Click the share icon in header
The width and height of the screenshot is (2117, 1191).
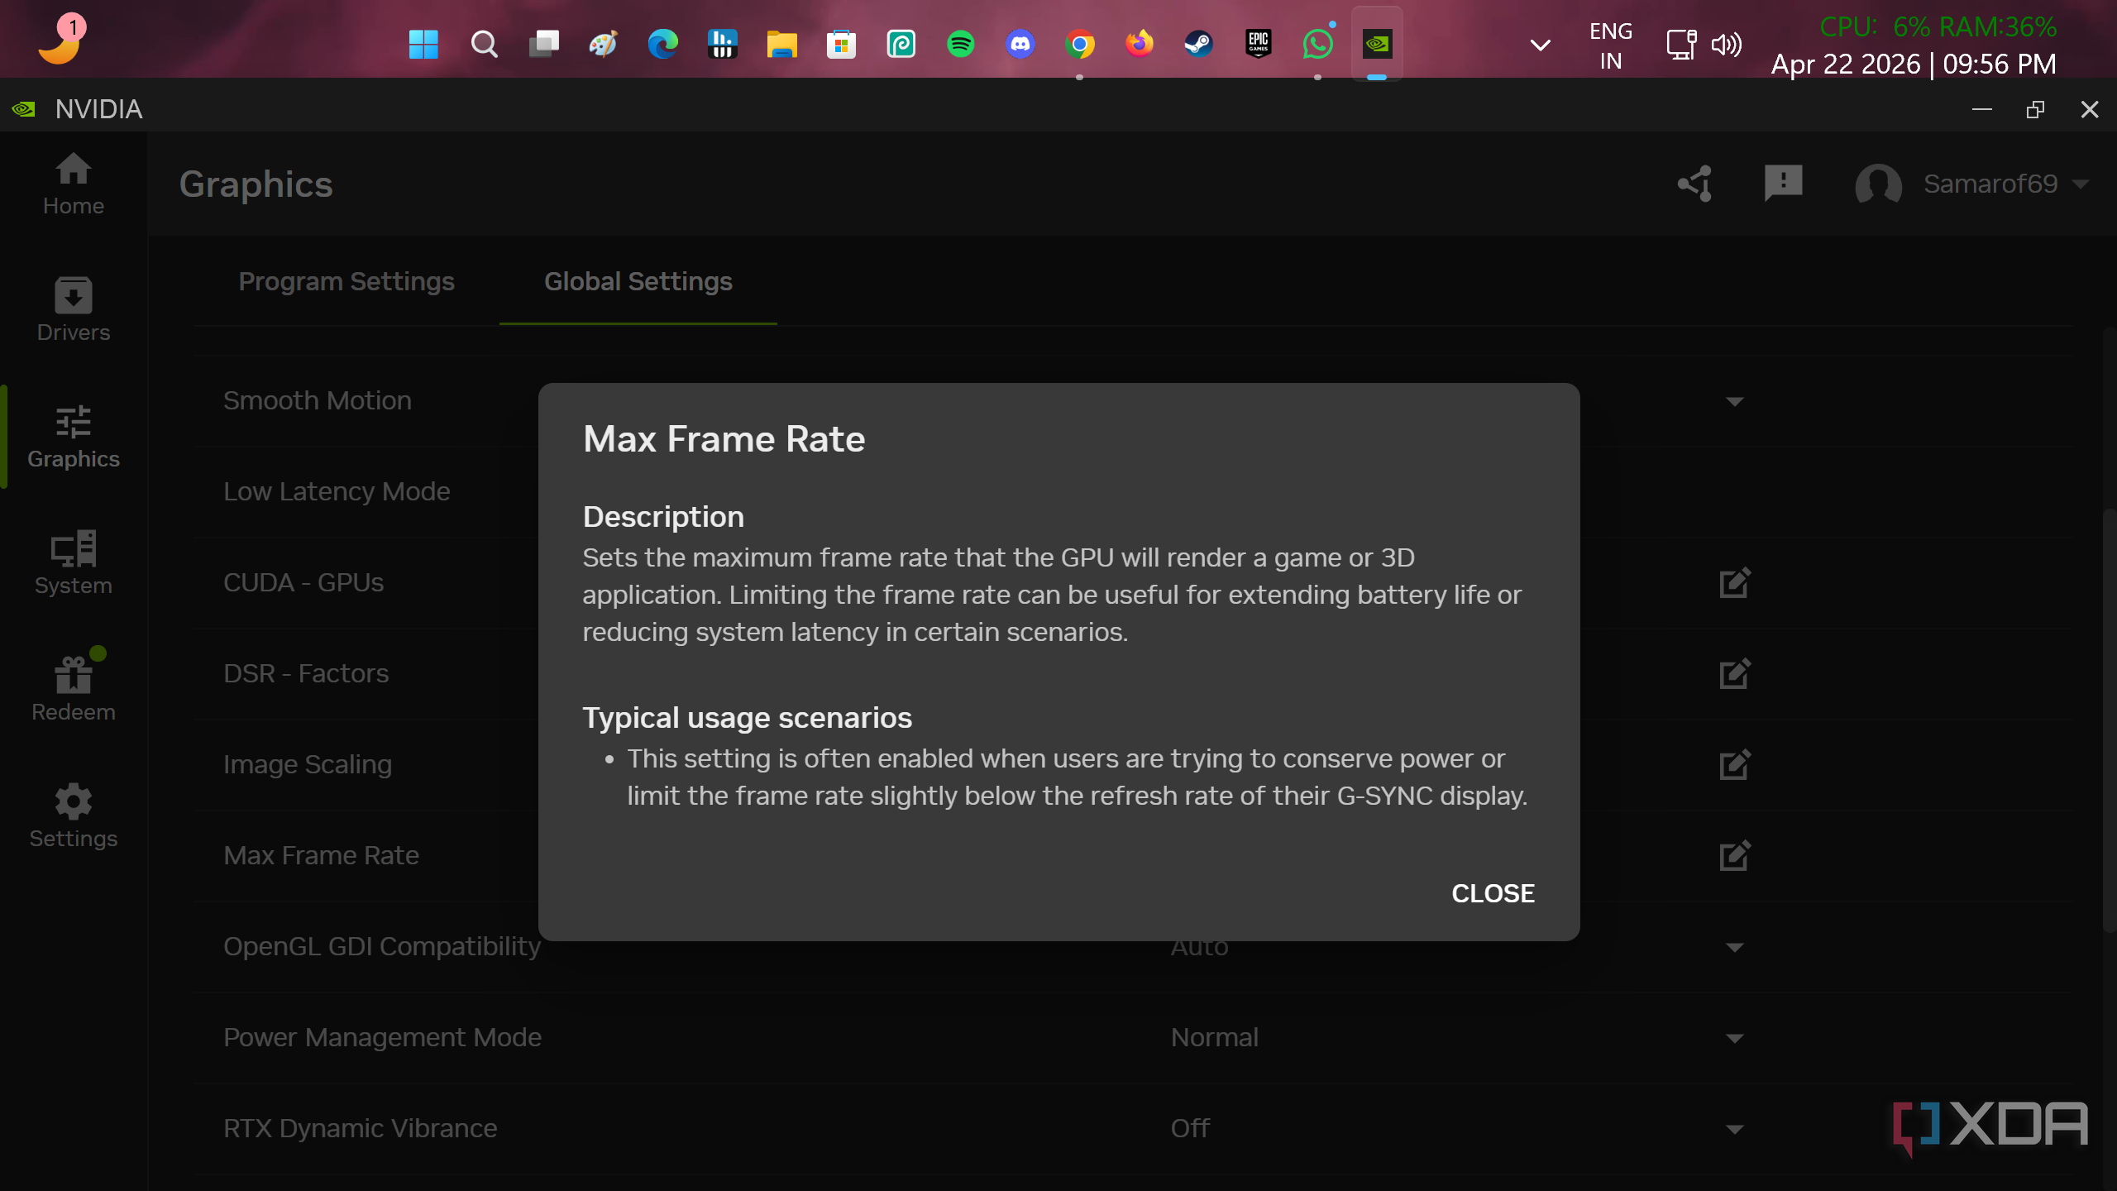tap(1695, 184)
